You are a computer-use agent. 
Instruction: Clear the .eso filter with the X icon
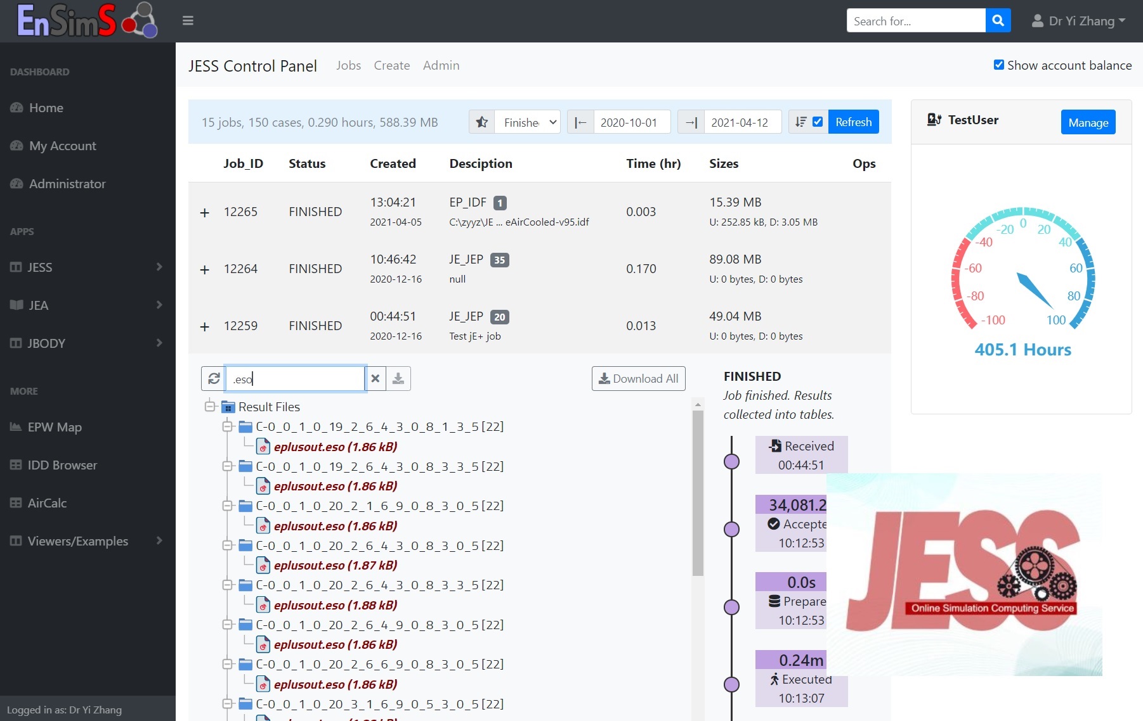[376, 379]
